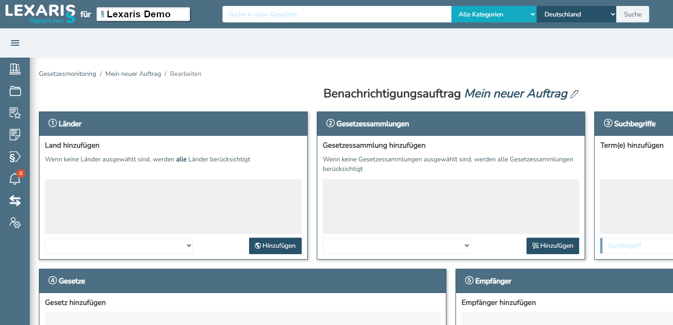Click the compare arrows sidebar icon
The height and width of the screenshot is (325, 673).
tap(15, 201)
